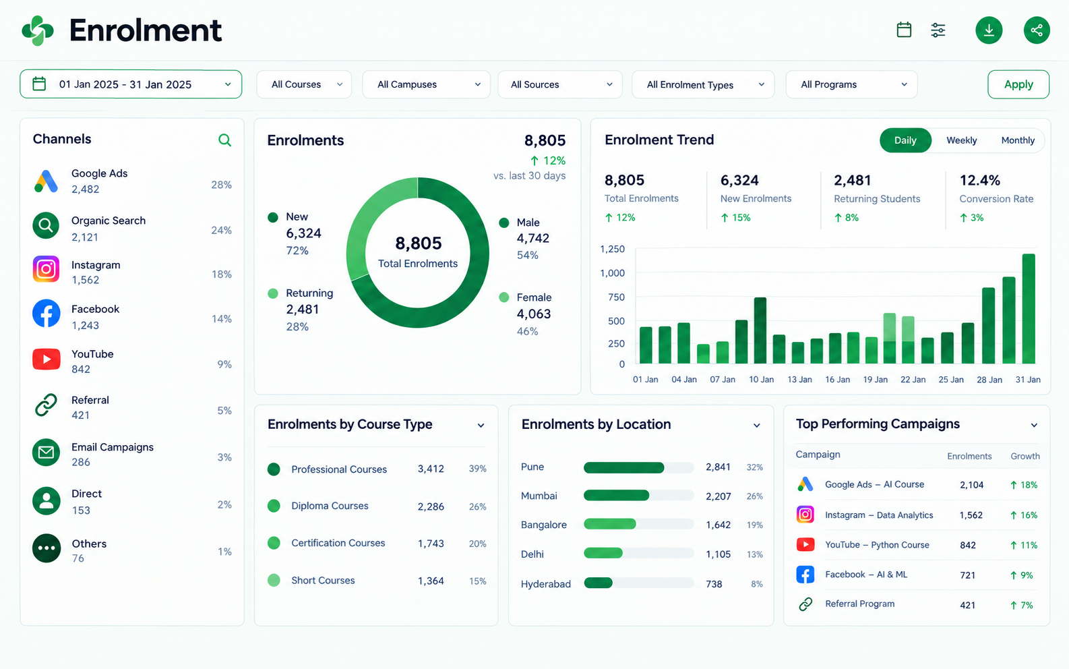Viewport: 1069px width, 669px height.
Task: Open the date range 01 Jan 2025 dropdown
Action: (x=131, y=84)
